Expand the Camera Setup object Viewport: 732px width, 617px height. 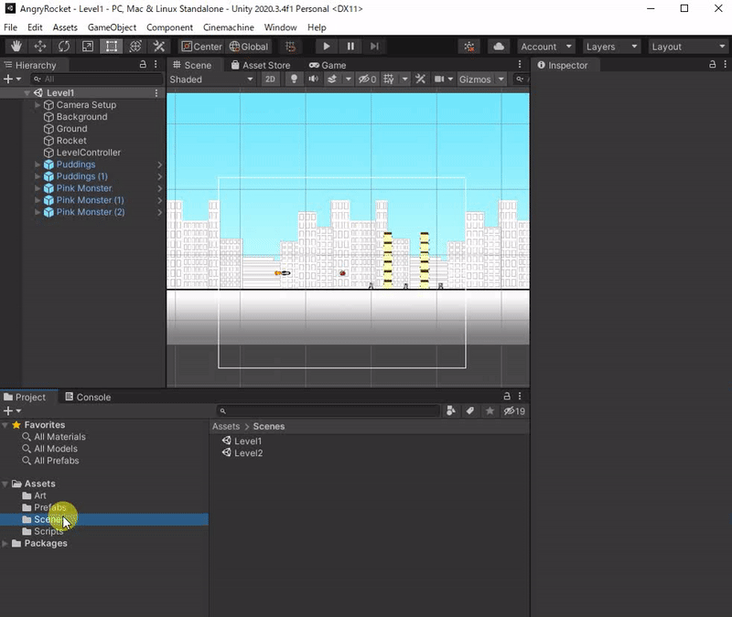[x=38, y=105]
